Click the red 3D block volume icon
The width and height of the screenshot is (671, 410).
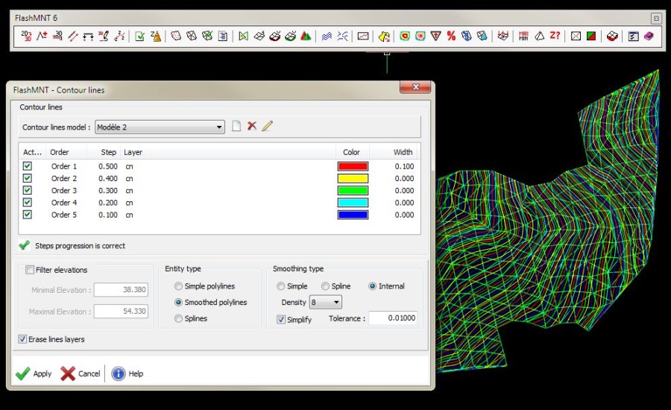tap(612, 36)
